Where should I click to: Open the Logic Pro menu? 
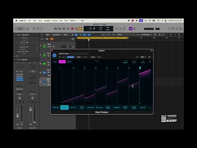[x=23, y=21]
